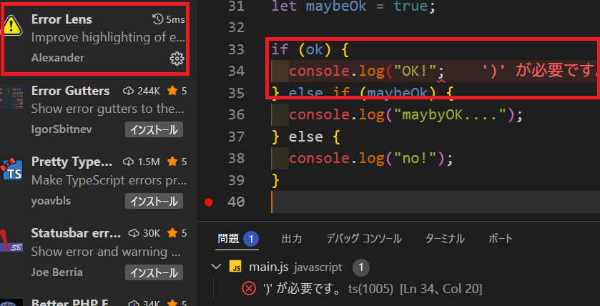Click the Improve highlighting description of Error Lens
Viewport: 600px width, 306px height.
click(x=108, y=37)
